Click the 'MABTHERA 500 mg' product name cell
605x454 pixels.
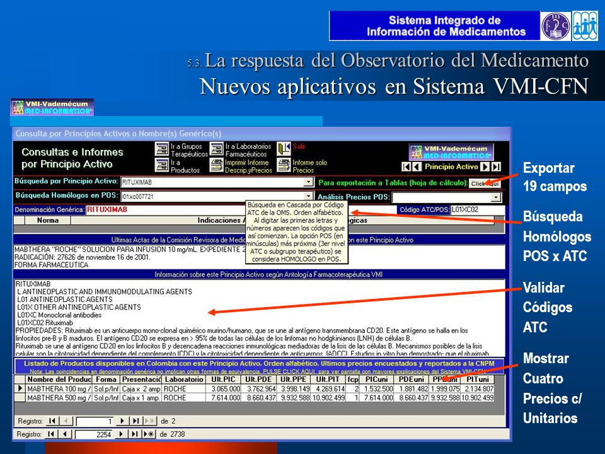pyautogui.click(x=59, y=398)
